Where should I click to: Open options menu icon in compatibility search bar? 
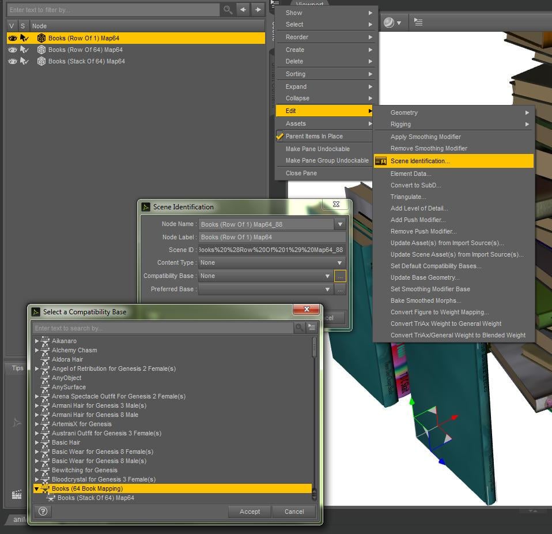pos(312,328)
